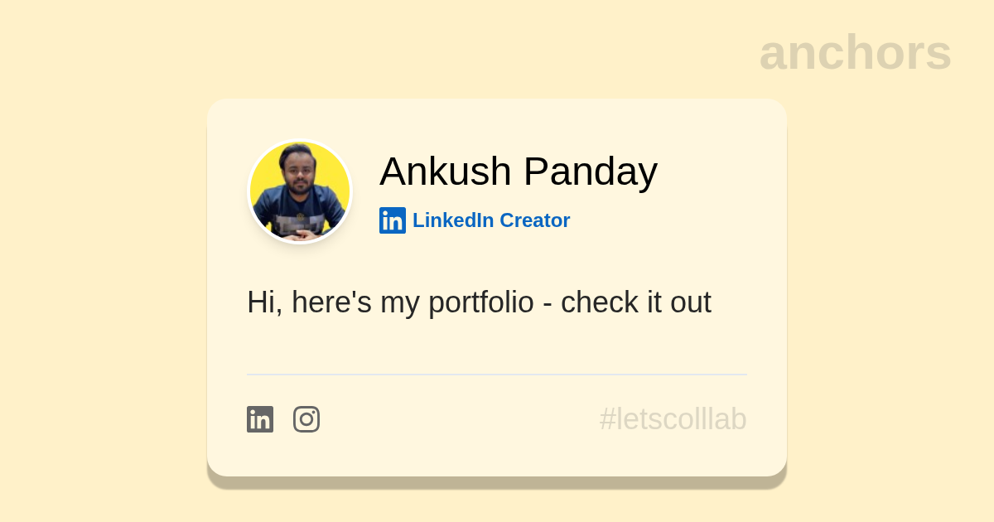Image resolution: width=994 pixels, height=522 pixels.
Task: Click the yellow backdrop inside the profile photo
Action: pyautogui.click(x=263, y=166)
